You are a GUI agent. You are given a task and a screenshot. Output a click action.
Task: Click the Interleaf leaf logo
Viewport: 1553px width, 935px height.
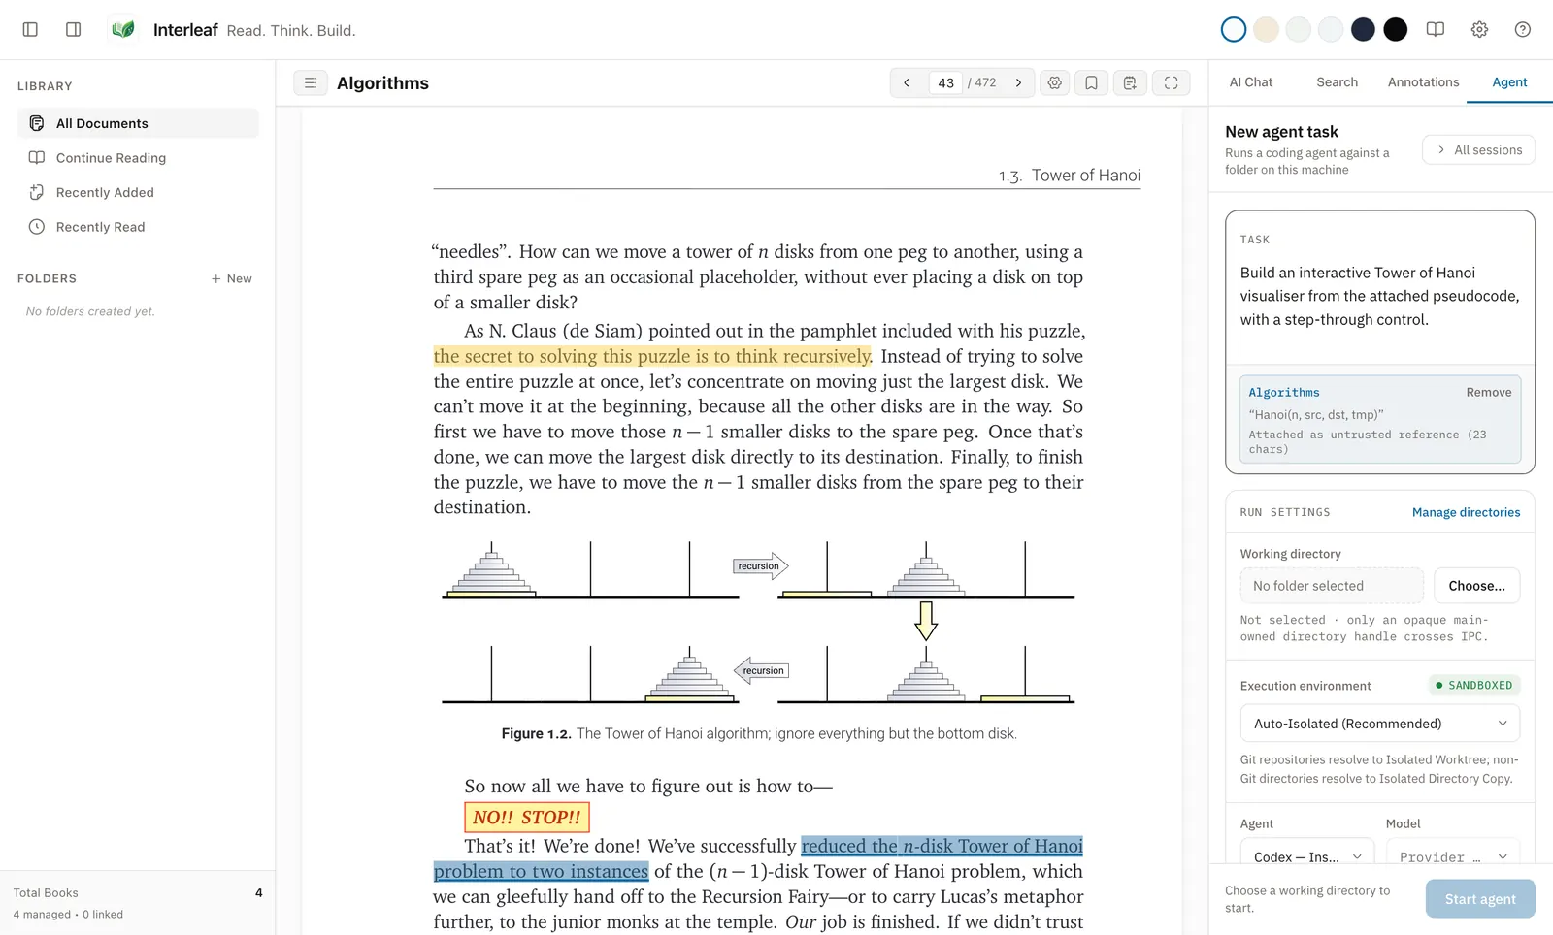[123, 30]
